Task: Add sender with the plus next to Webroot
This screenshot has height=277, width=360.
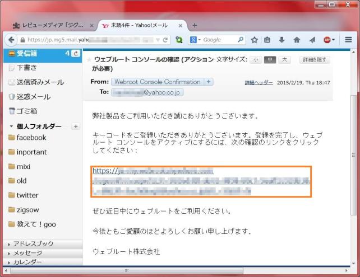Action: (x=209, y=82)
